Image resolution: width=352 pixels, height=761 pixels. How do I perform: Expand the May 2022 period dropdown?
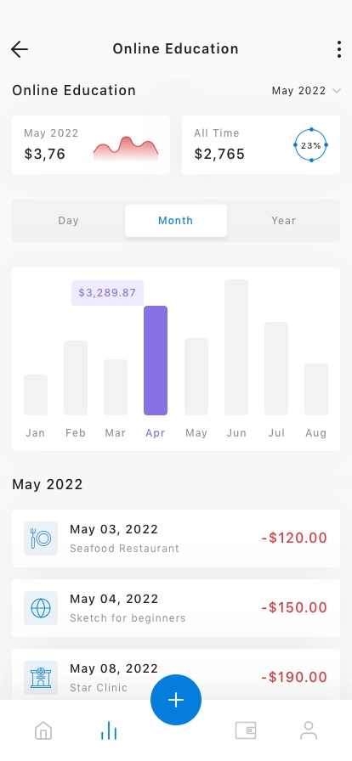[x=306, y=91]
